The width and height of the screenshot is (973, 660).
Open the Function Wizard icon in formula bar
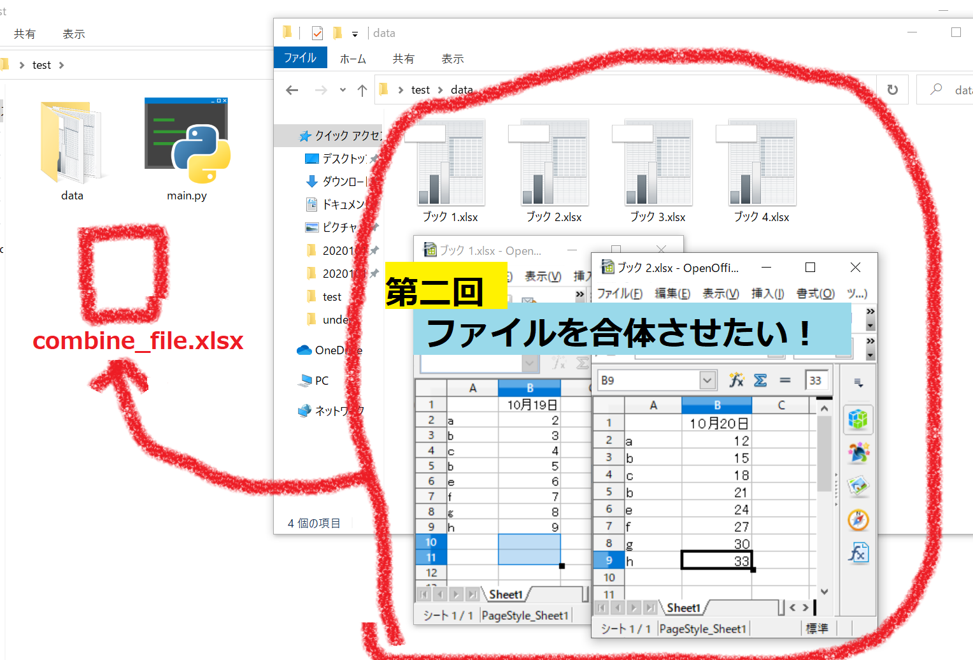click(737, 380)
